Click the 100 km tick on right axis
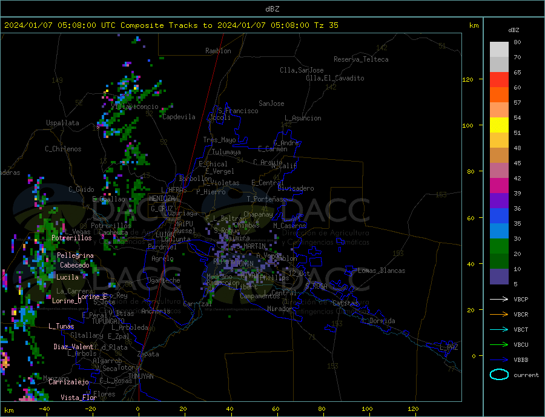 point(468,125)
